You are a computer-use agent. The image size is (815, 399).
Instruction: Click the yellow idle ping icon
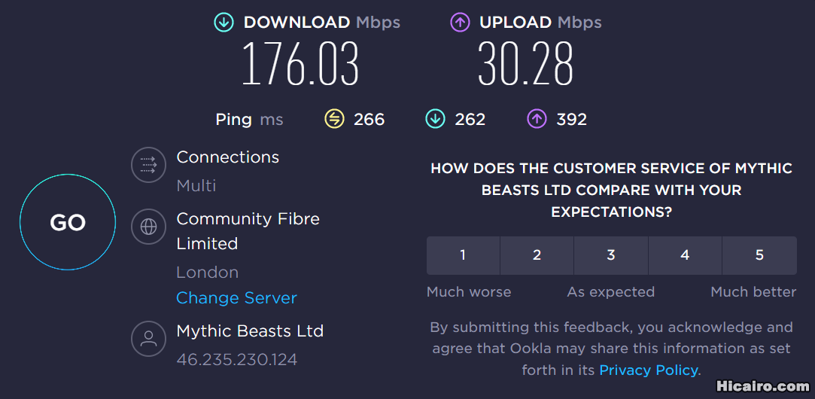[334, 119]
